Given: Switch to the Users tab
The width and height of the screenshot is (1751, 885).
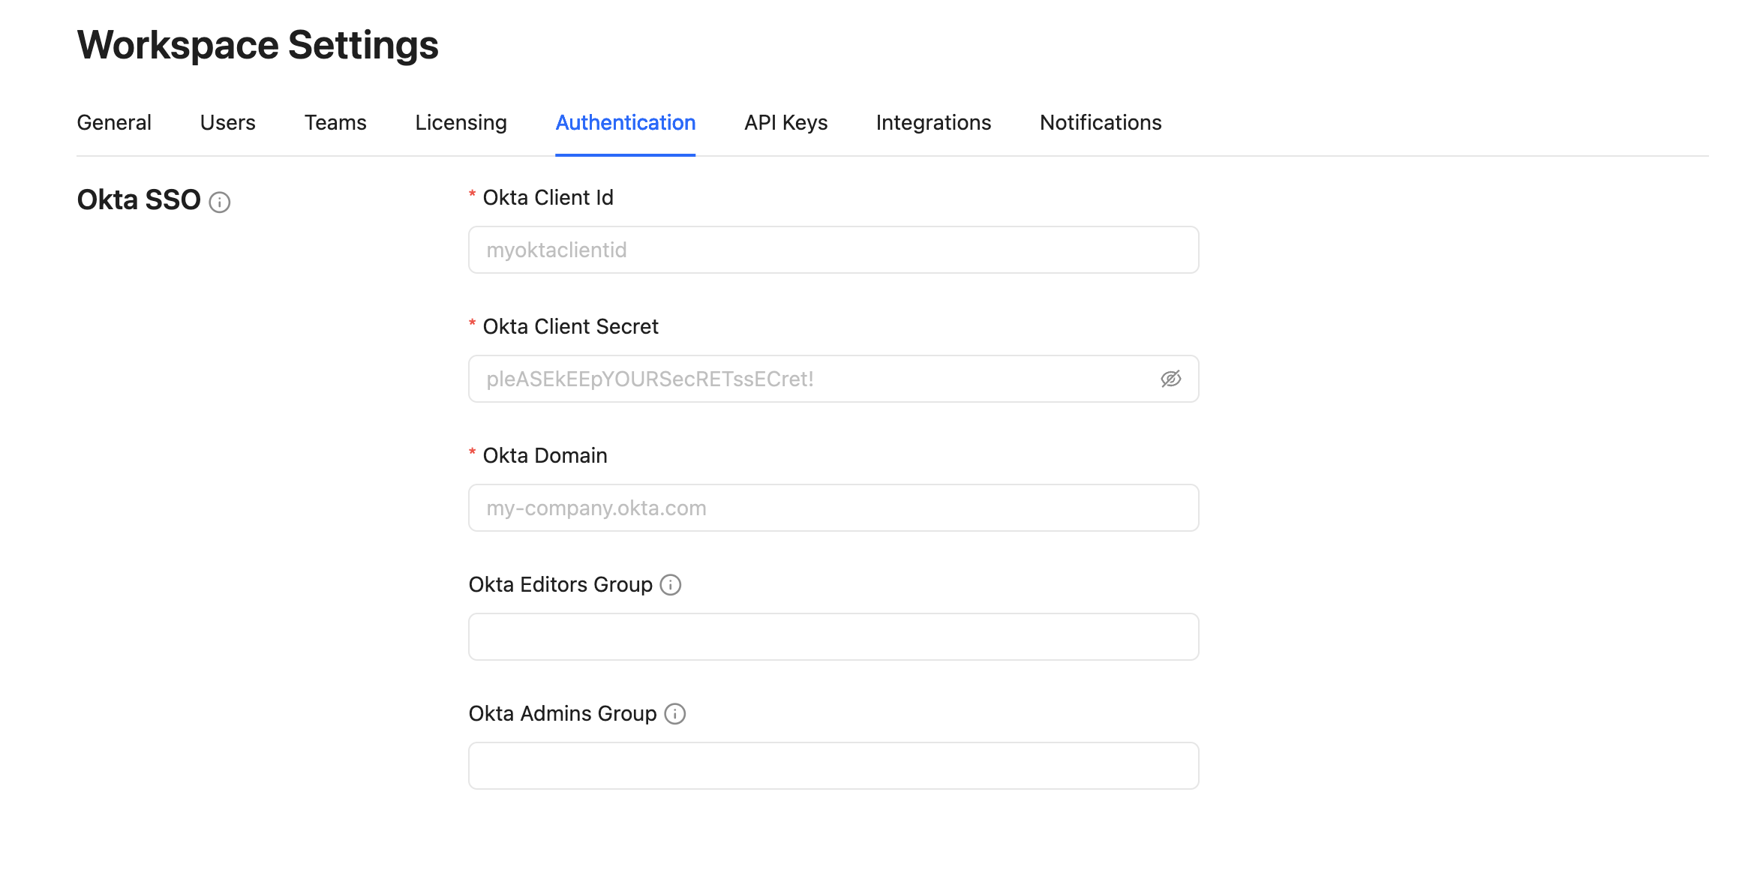Looking at the screenshot, I should [227, 122].
